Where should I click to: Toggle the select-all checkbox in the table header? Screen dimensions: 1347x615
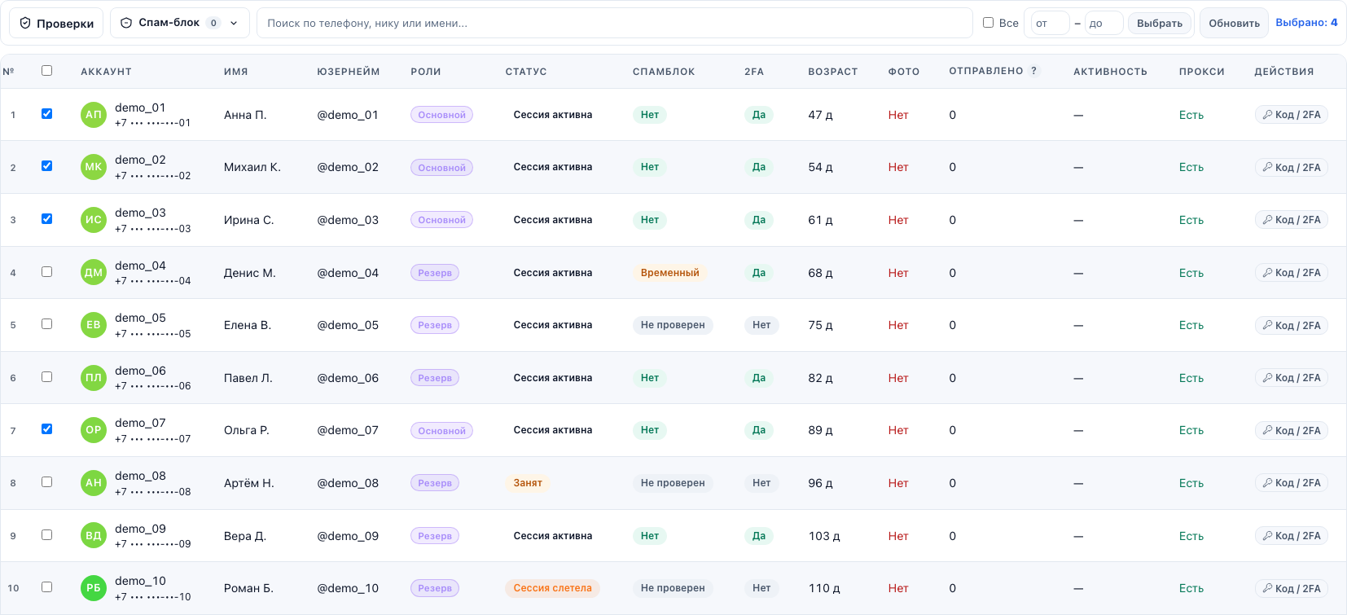pyautogui.click(x=46, y=71)
